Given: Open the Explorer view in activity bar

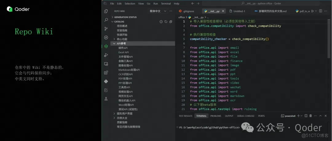Looking at the screenshot, I should (x=106, y=11).
